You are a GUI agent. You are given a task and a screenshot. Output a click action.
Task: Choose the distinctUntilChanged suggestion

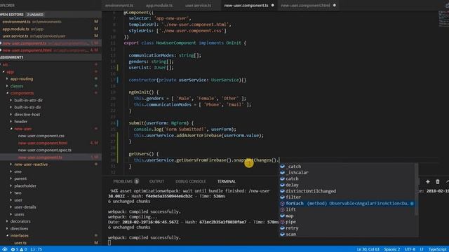(x=348, y=191)
